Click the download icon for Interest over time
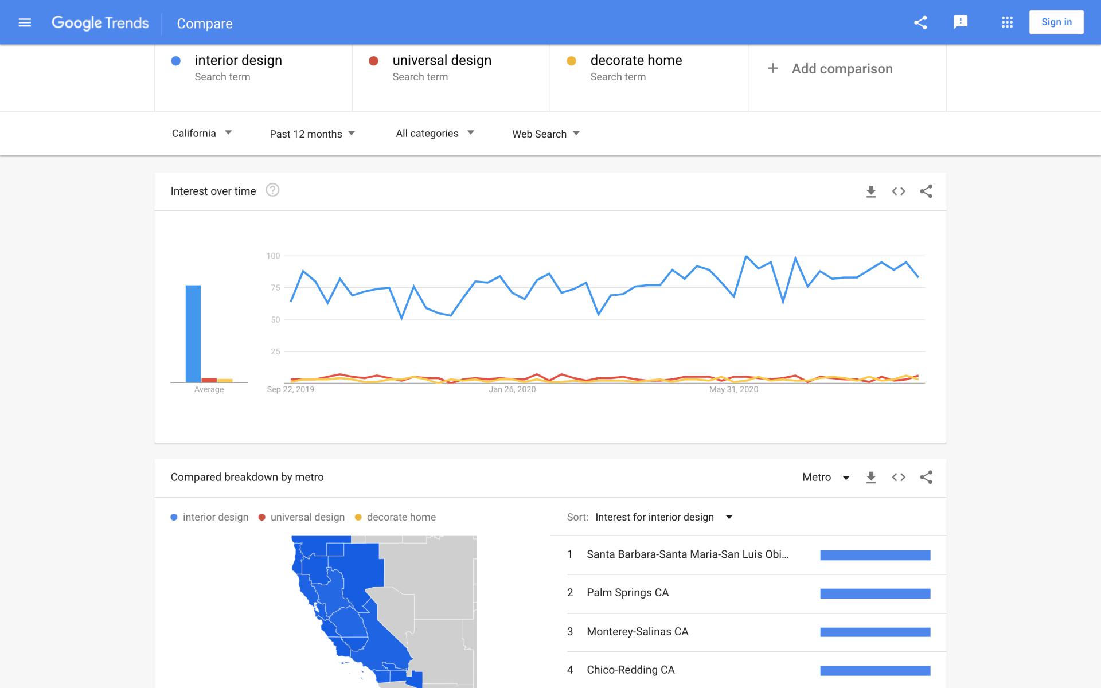Viewport: 1101px width, 688px height. tap(870, 191)
